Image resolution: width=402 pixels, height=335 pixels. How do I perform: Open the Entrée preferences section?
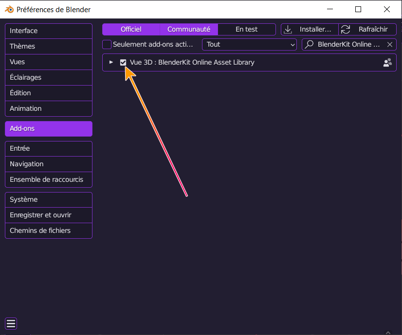pyautogui.click(x=49, y=149)
